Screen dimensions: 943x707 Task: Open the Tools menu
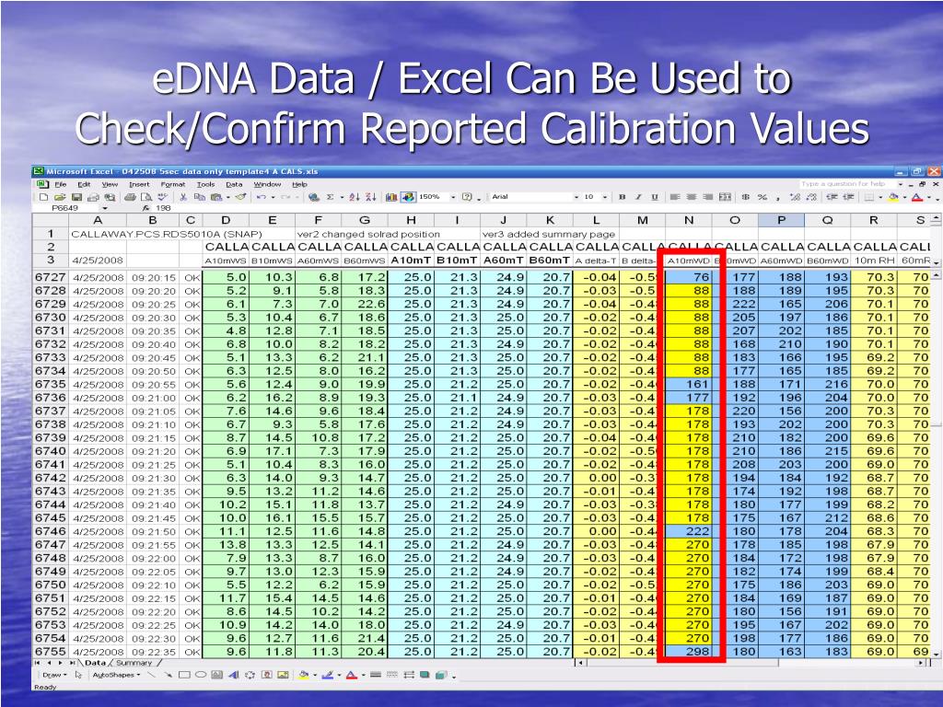pos(205,184)
